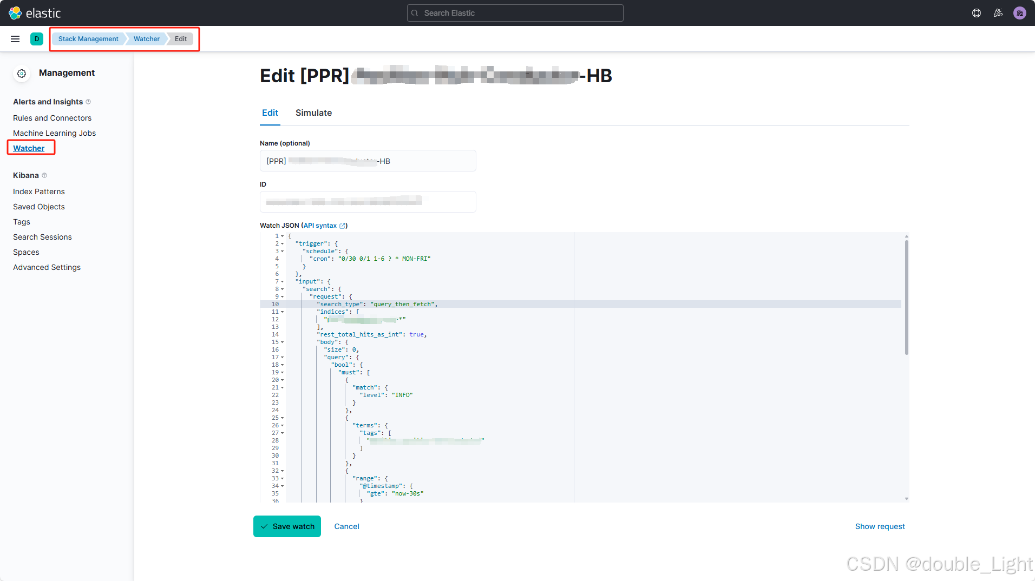Collapse the query block on line 17
The width and height of the screenshot is (1035, 581).
[x=282, y=358]
